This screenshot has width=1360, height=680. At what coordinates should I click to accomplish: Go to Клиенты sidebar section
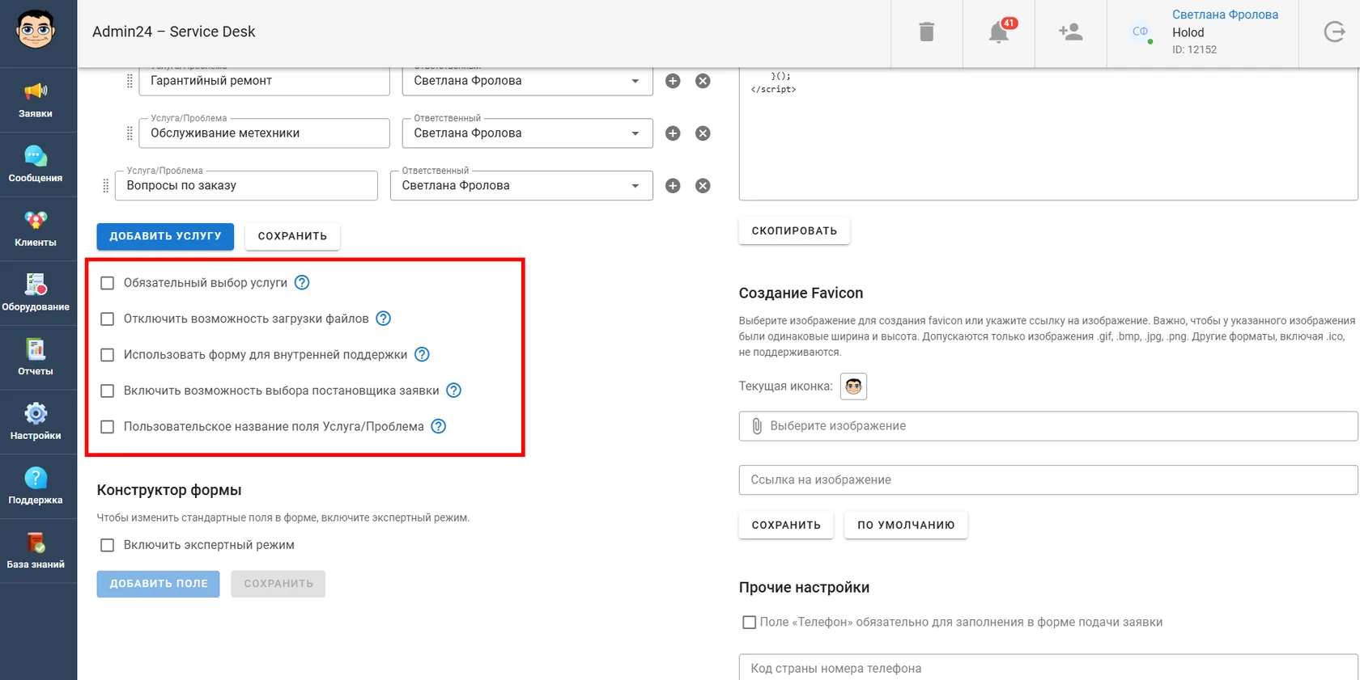tap(36, 229)
